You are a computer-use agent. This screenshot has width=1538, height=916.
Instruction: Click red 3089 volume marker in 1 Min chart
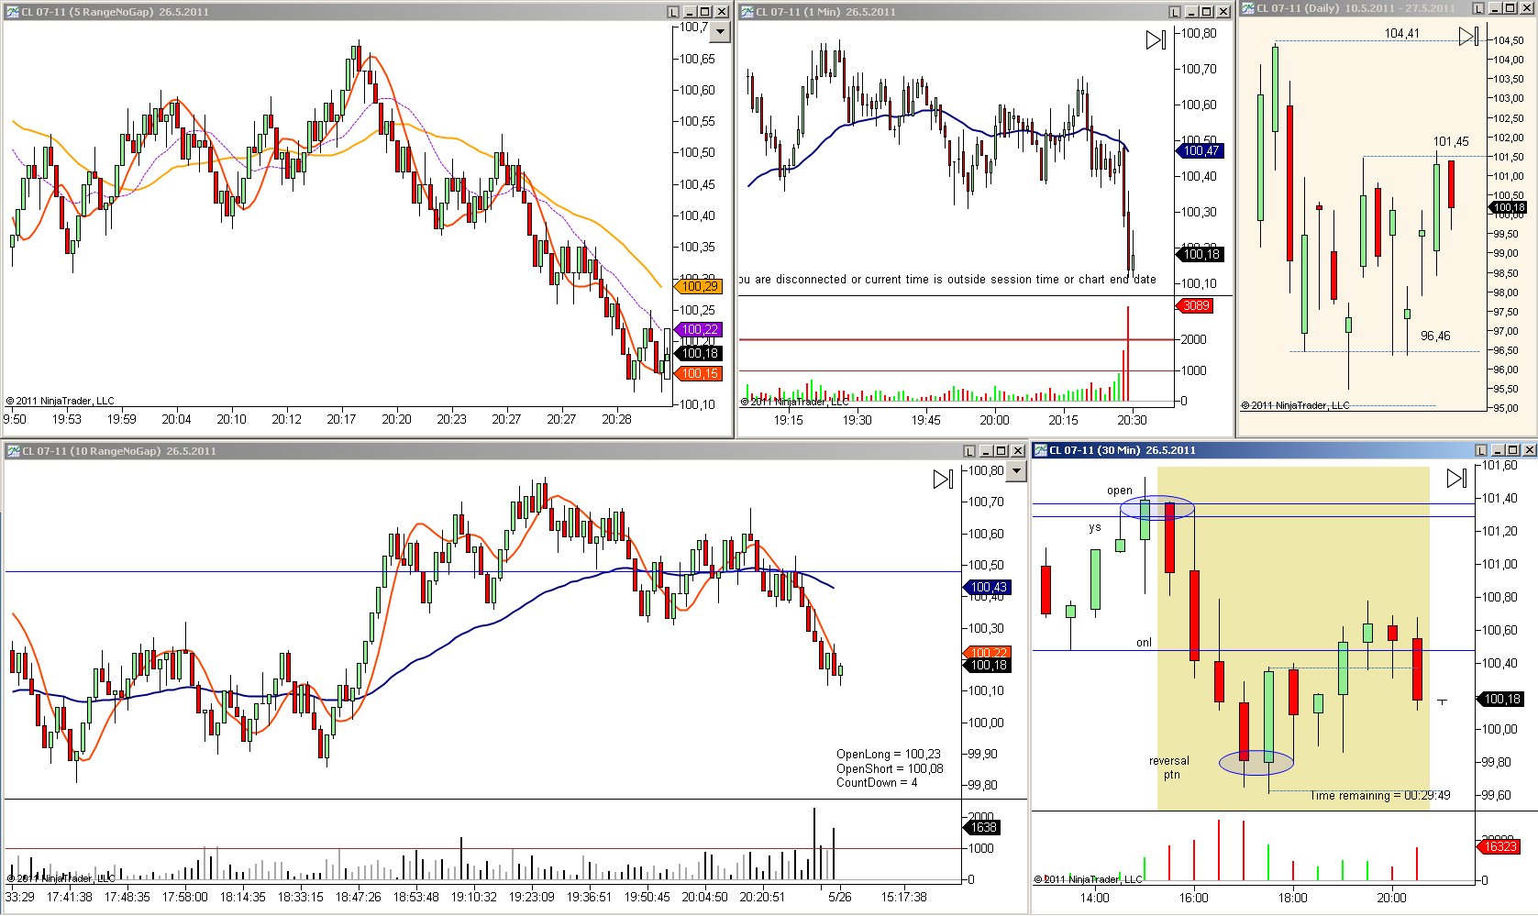tap(1195, 306)
